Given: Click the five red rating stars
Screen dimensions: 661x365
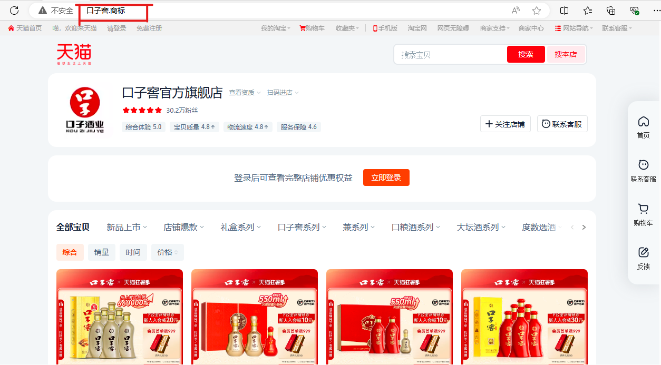Looking at the screenshot, I should [x=142, y=111].
